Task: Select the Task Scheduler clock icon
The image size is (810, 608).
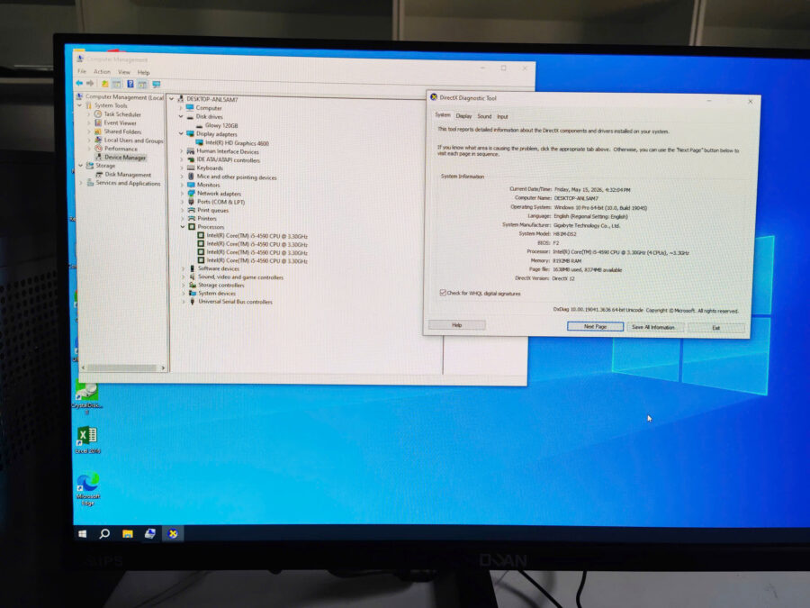Action: pos(98,113)
